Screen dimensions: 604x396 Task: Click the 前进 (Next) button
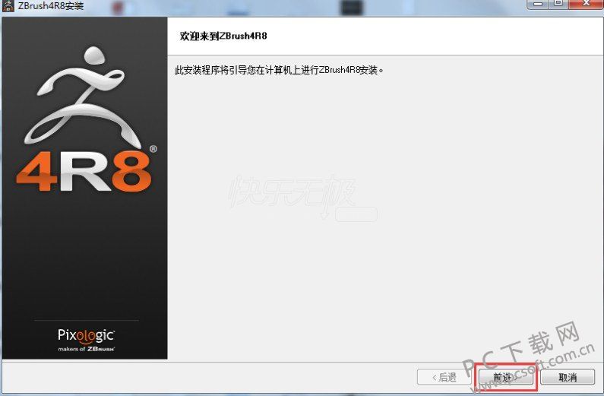tap(506, 377)
